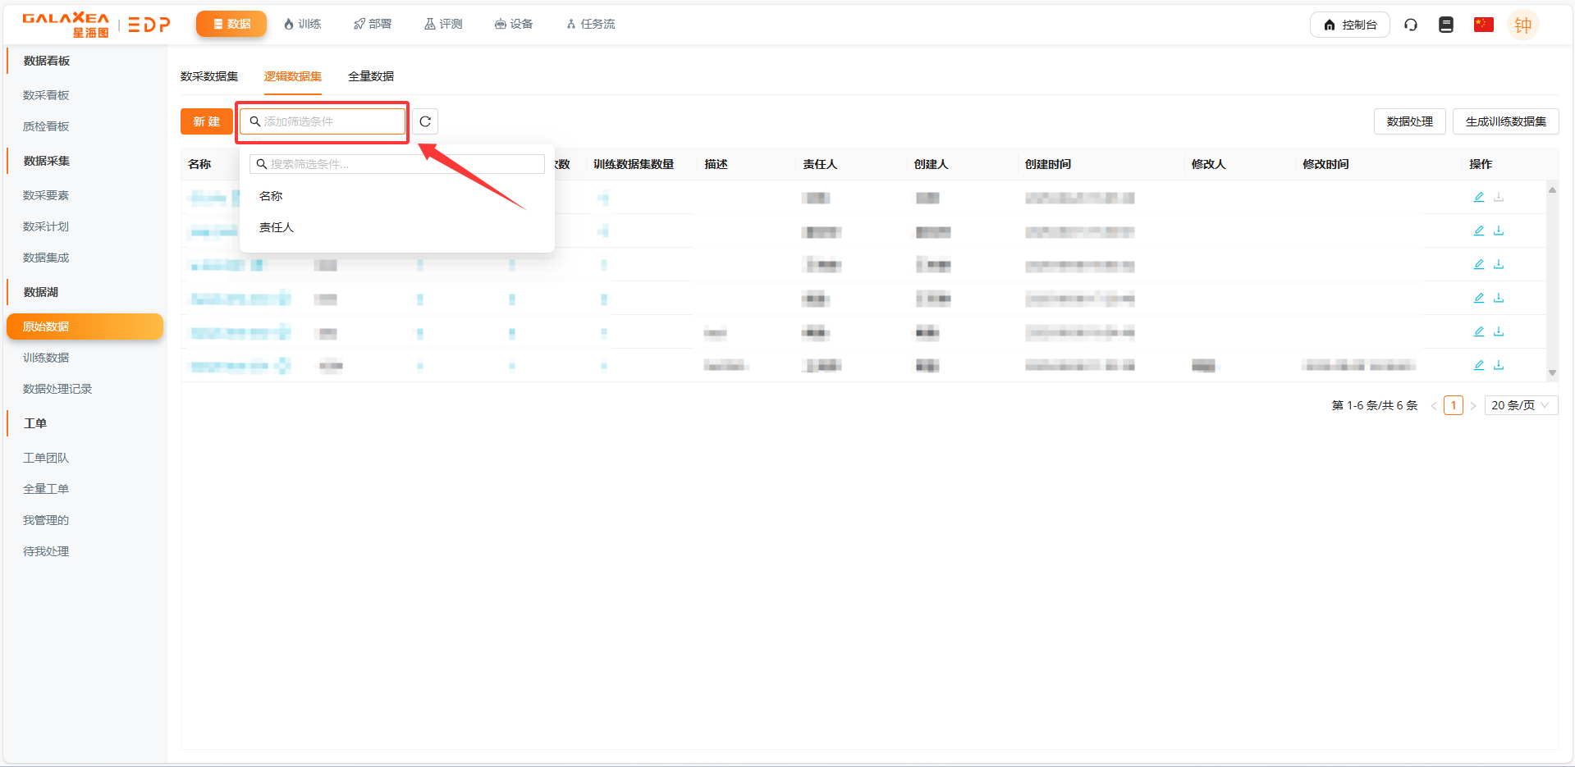Screen dimensions: 1575x767
Task: Choose 责任人 filter option in dropdown
Action: coord(277,227)
